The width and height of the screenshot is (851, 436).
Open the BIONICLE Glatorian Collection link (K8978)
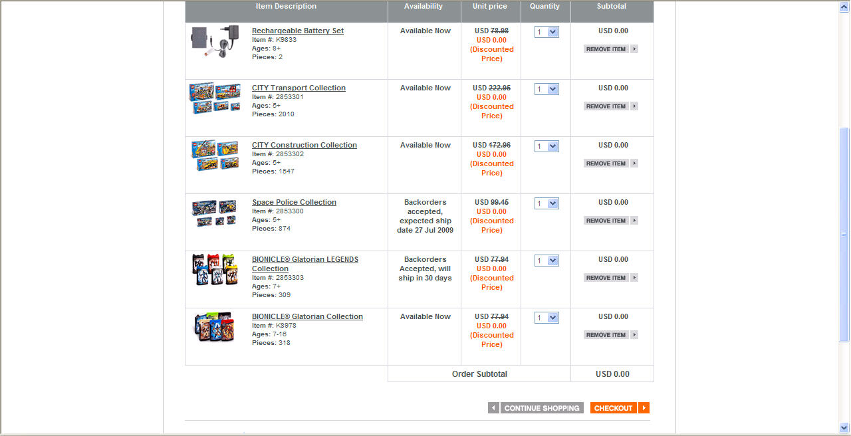[x=307, y=316]
